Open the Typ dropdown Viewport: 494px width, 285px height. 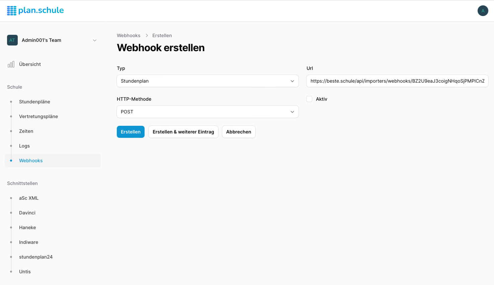coord(208,81)
